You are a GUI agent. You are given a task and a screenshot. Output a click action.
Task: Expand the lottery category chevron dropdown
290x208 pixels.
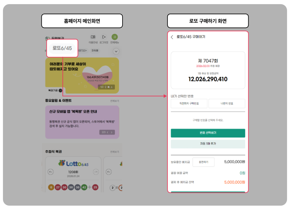pyautogui.click(x=116, y=51)
